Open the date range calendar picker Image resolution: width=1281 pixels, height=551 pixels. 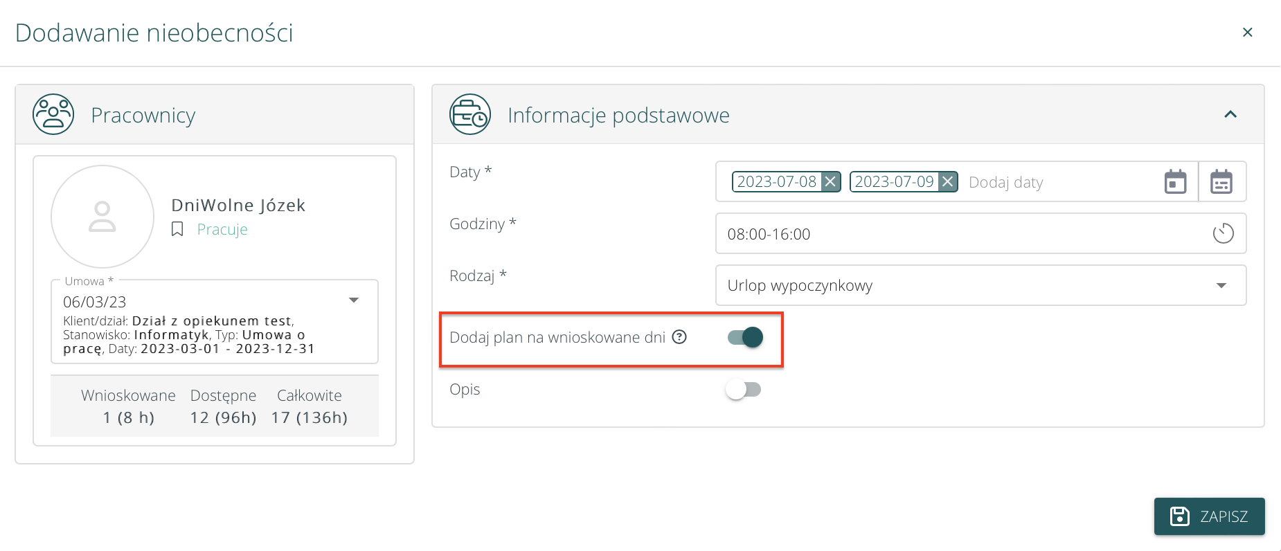pos(1221,181)
